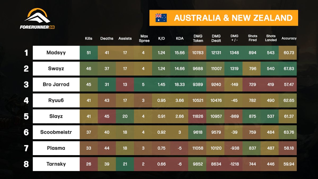
Task: Open Madsyy's player profile
Action: [56, 53]
